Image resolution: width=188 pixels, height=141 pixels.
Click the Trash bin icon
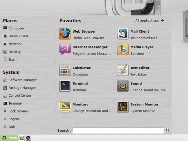pos(5,59)
